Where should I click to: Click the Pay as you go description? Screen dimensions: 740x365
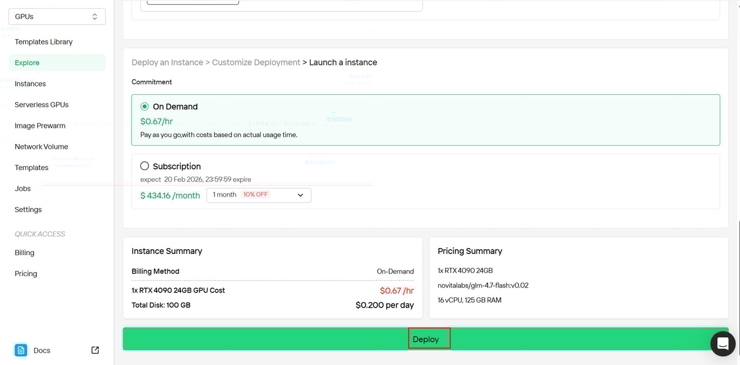tap(219, 135)
